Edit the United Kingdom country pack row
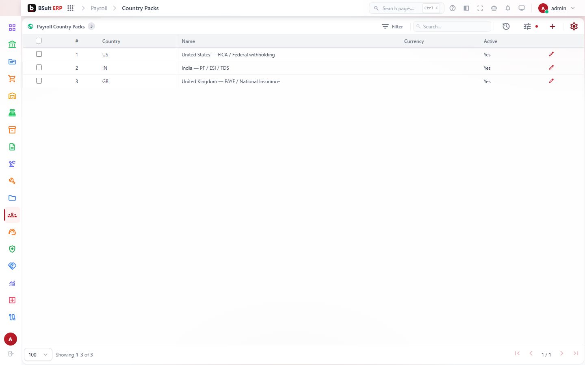This screenshot has height=365, width=585. [551, 81]
